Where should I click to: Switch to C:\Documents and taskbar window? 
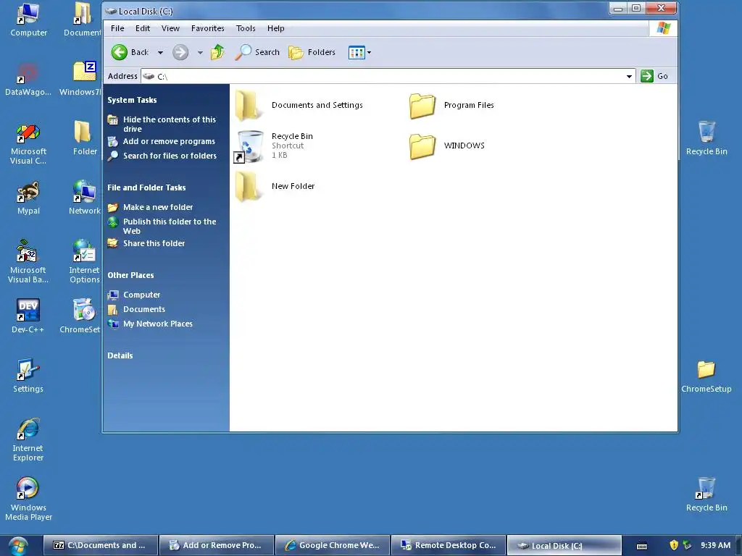pos(101,546)
